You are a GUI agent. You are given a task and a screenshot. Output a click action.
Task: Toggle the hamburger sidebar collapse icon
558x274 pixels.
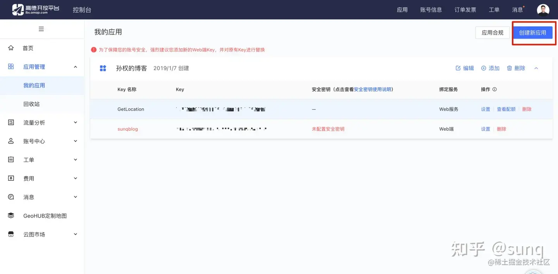(x=41, y=29)
